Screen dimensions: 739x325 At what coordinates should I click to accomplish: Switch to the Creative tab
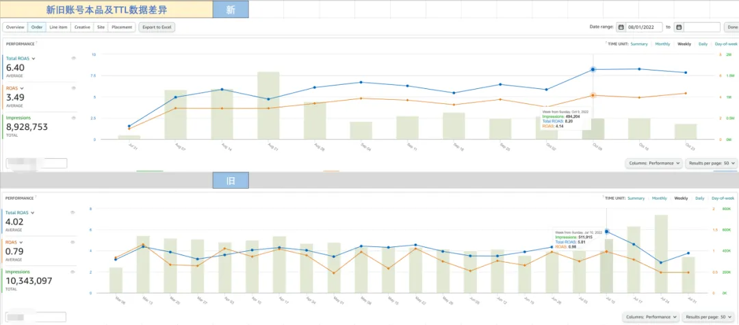(82, 27)
